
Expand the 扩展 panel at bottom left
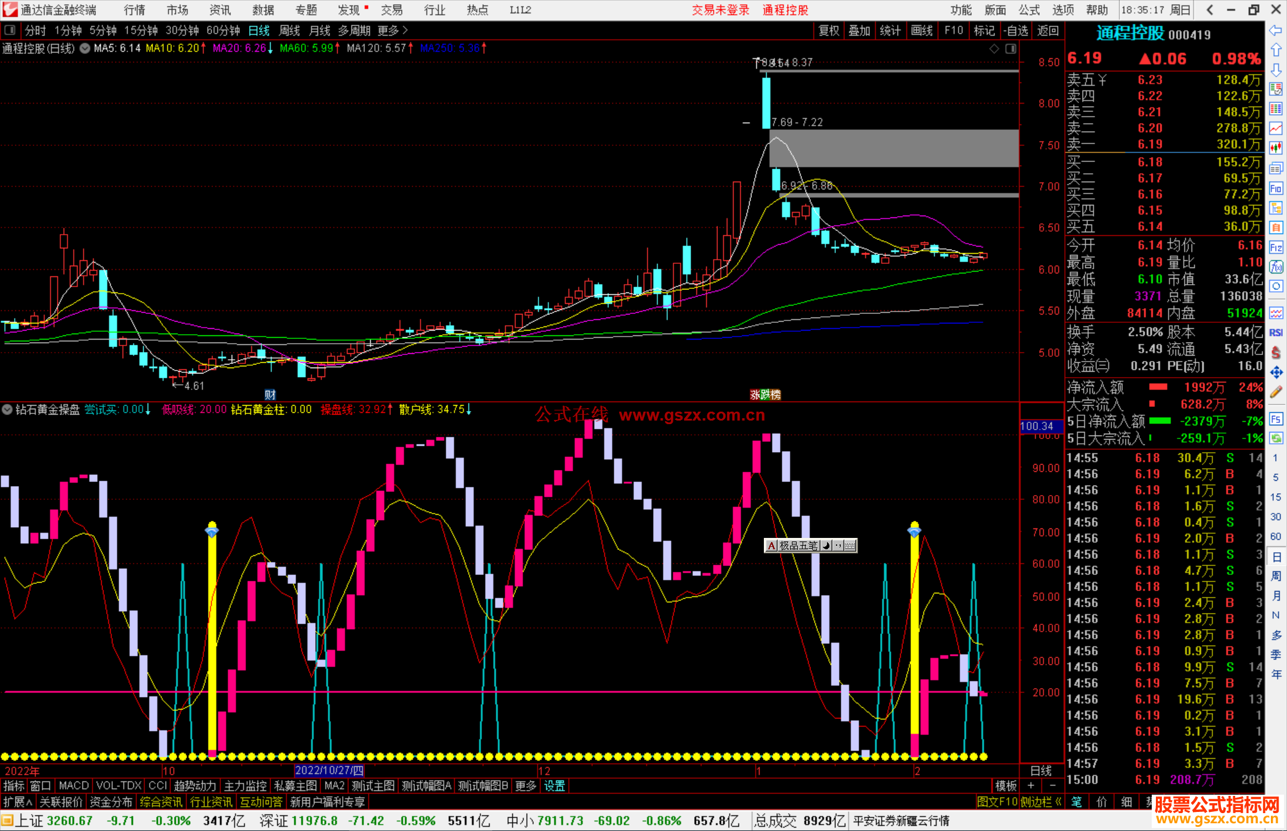pos(18,802)
